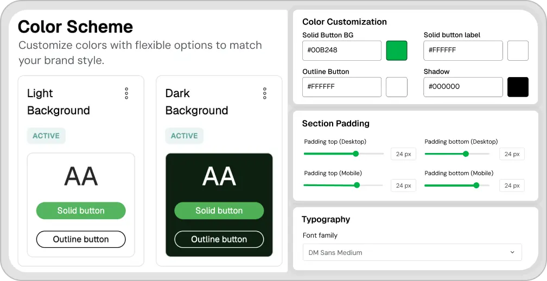The width and height of the screenshot is (547, 281).
Task: Click Padding bottom (Desktop) slider handle
Action: [466, 154]
